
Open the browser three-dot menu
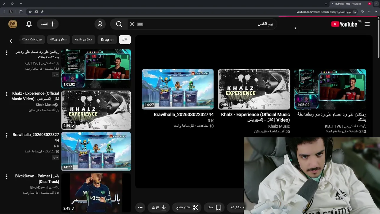point(4,12)
